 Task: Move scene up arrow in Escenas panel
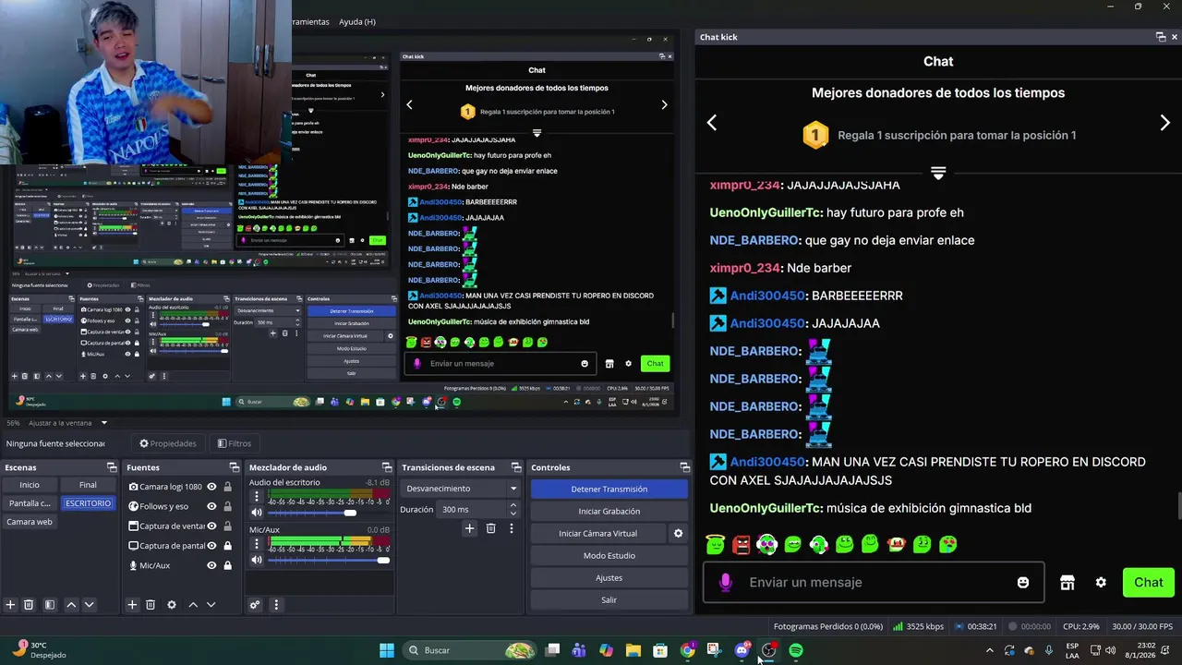tap(71, 605)
